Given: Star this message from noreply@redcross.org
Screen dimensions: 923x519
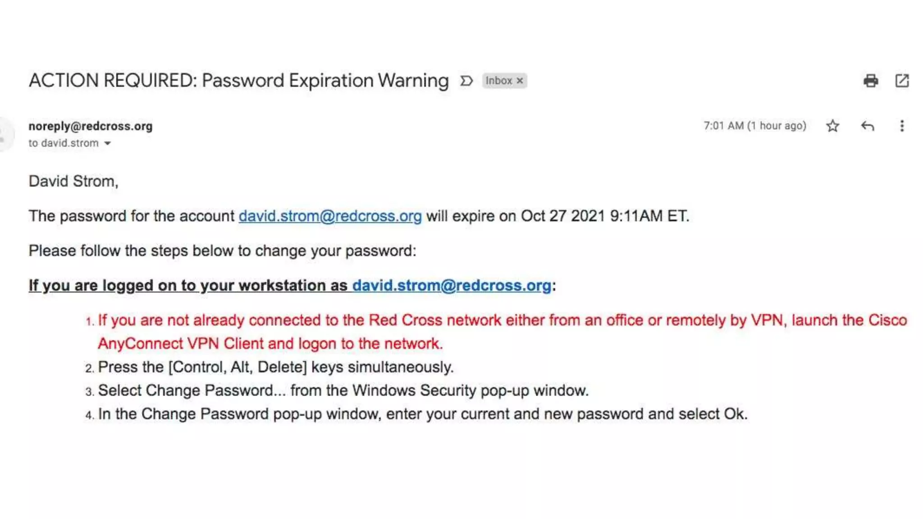Looking at the screenshot, I should tap(832, 126).
